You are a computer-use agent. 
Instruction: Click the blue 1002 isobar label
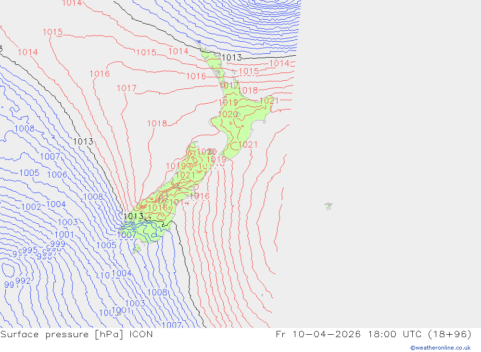(31, 207)
